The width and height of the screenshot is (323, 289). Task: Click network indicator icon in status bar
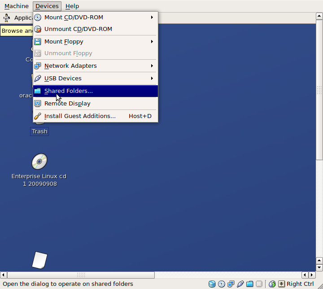pos(231,284)
